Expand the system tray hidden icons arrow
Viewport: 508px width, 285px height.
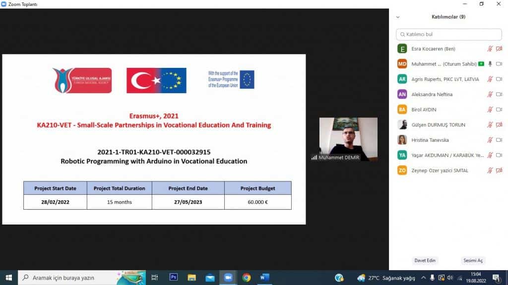click(x=423, y=278)
